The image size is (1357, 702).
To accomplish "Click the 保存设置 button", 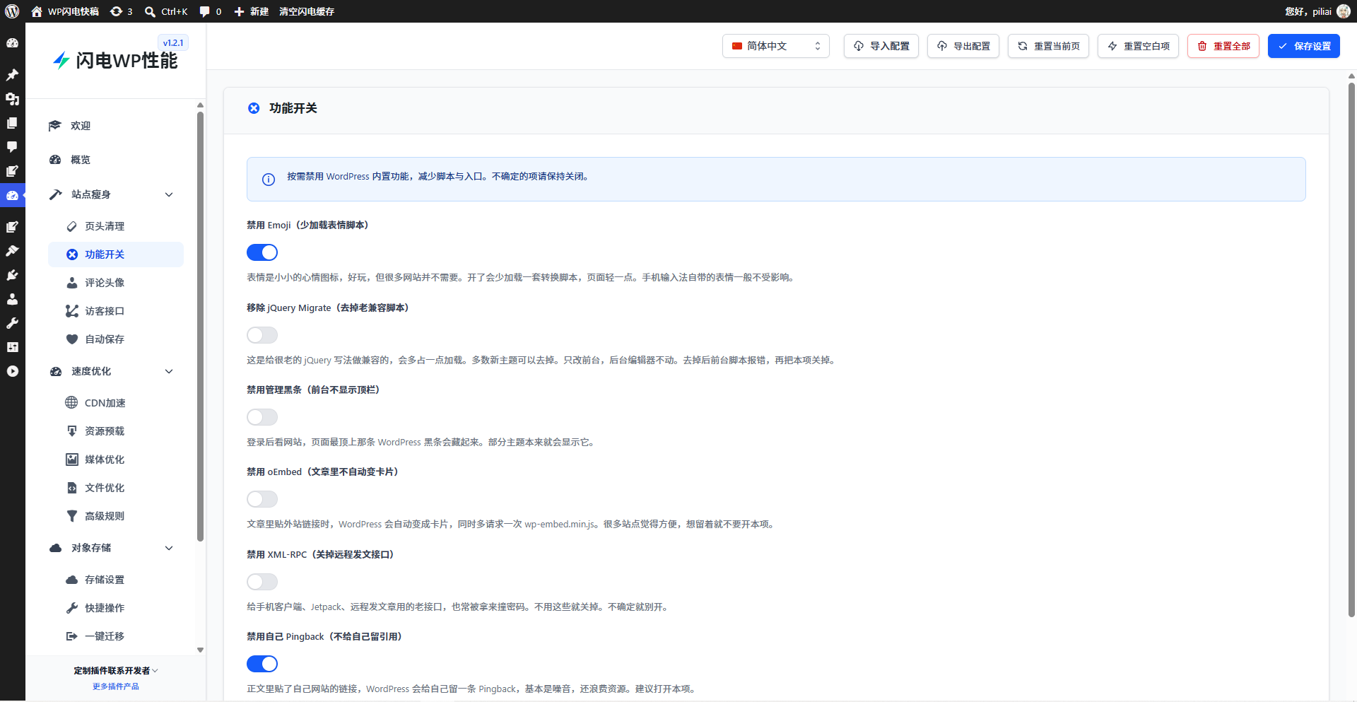I will (x=1303, y=46).
